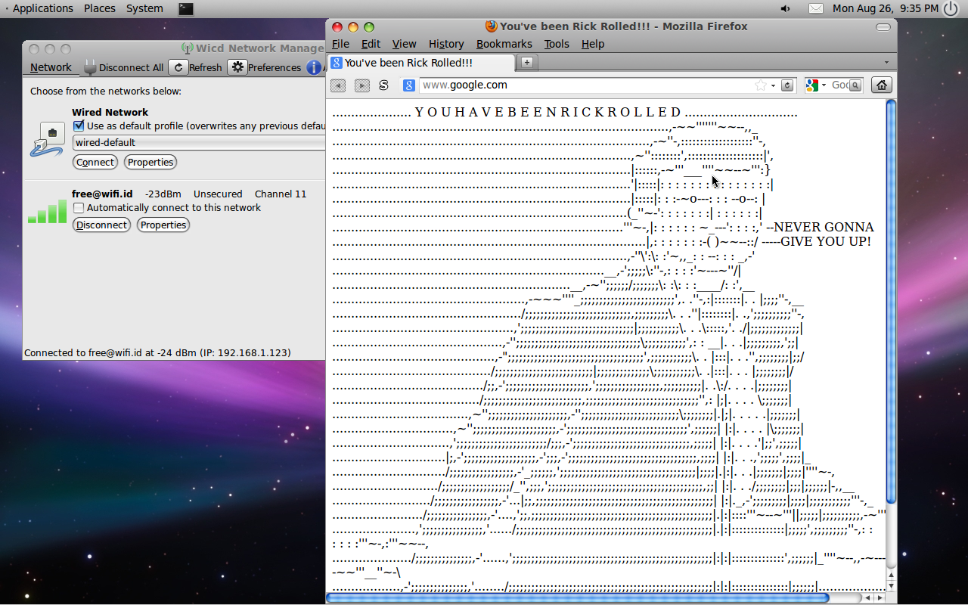This screenshot has width=968, height=605.
Task: Click the Firefox vertical scrollbar thumb
Action: (x=891, y=301)
